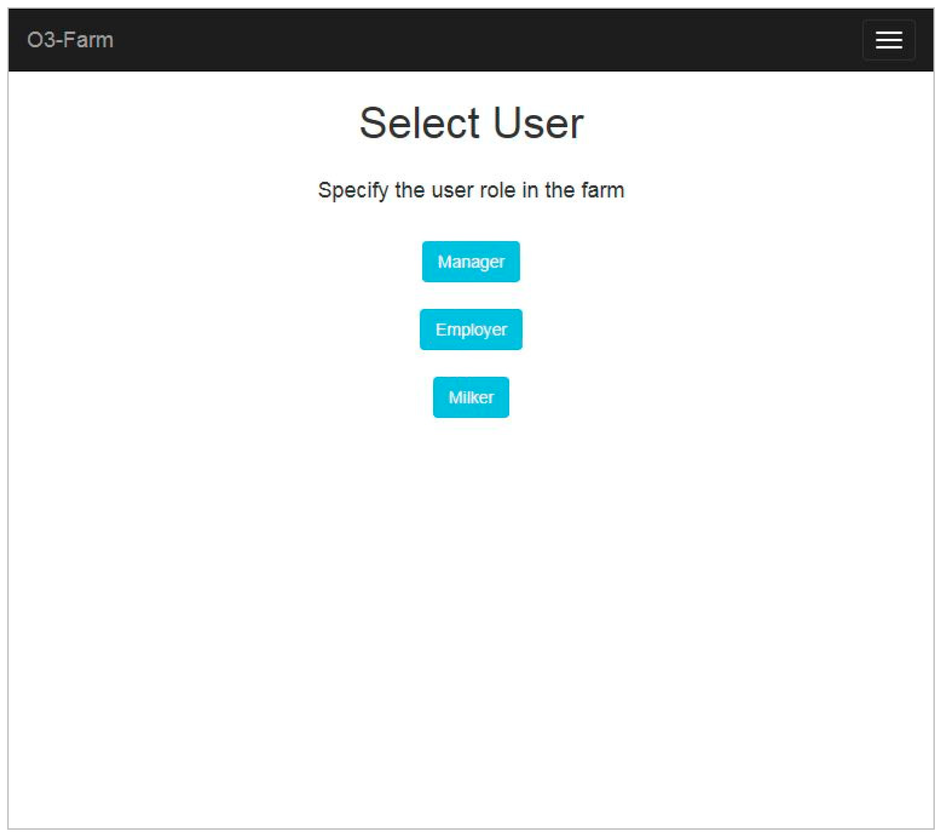Click the word 'farm' in the subtitle
The image size is (945, 837).
pos(602,190)
